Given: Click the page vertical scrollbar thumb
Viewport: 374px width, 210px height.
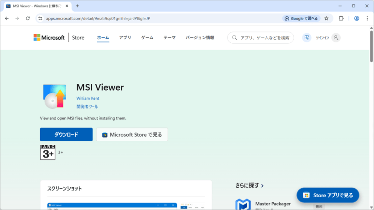Looking at the screenshot, I should click(x=371, y=46).
